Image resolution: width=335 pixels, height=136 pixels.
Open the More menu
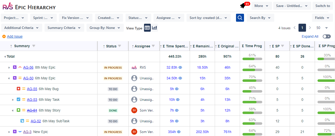pyautogui.click(x=261, y=6)
